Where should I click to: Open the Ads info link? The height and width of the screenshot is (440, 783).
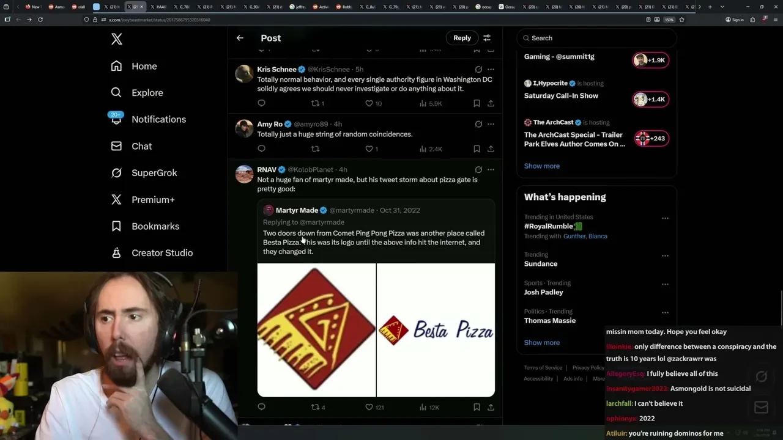(573, 378)
